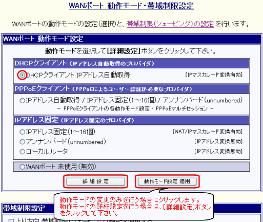This screenshot has height=222, width=263.
Task: Click the WANポート 動作モード設定 panel header
Action: 131,39
